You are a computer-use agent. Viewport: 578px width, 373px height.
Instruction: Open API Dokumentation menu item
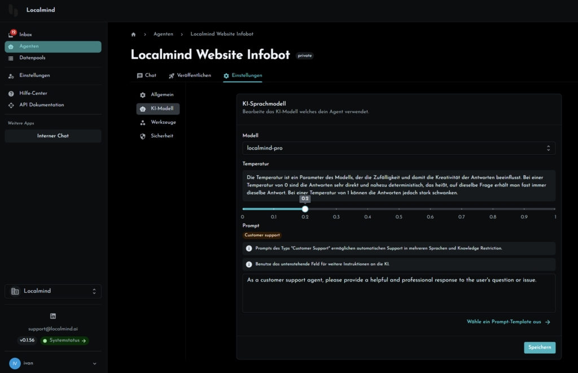(53, 105)
